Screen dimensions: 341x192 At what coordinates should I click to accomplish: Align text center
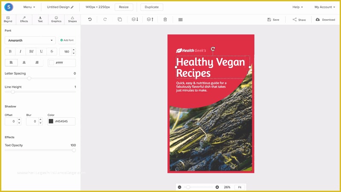(x=24, y=63)
